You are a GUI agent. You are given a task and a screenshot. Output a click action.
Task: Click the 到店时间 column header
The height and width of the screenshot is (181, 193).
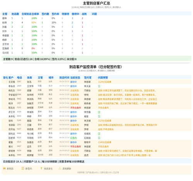pos(64,77)
